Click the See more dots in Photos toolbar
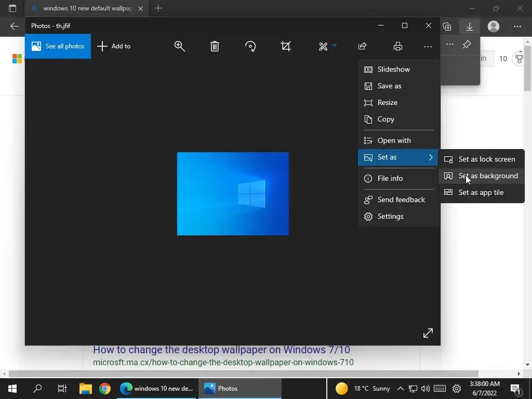Viewport: 532px width, 399px height. pos(428,46)
